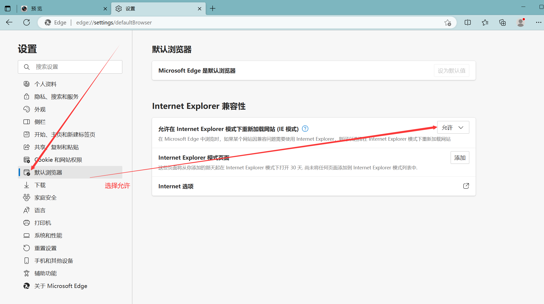Open 重置设置 page
The width and height of the screenshot is (544, 304).
tap(70, 248)
